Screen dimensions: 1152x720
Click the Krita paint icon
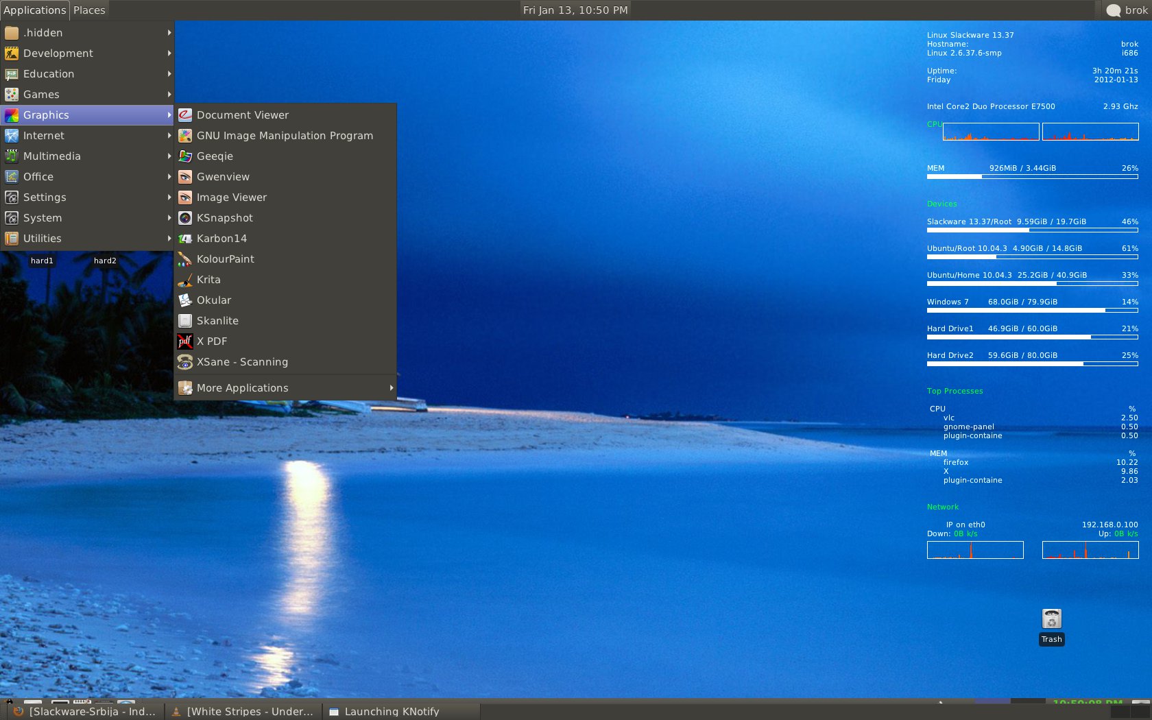coord(185,280)
